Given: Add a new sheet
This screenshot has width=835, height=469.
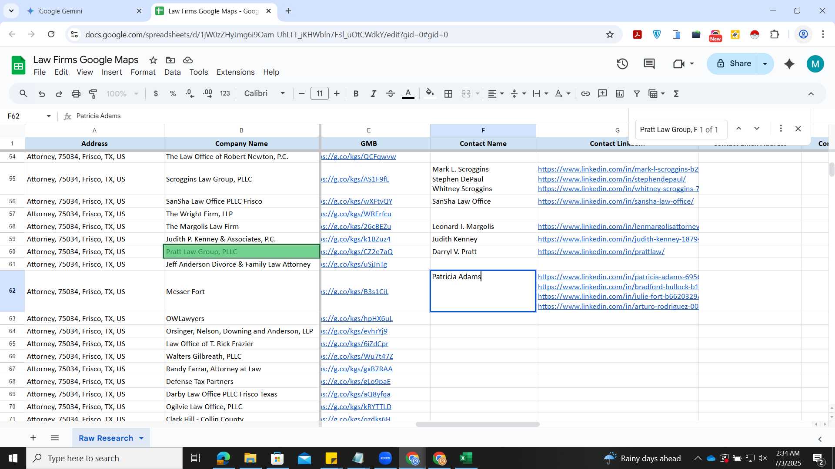Looking at the screenshot, I should [33, 438].
